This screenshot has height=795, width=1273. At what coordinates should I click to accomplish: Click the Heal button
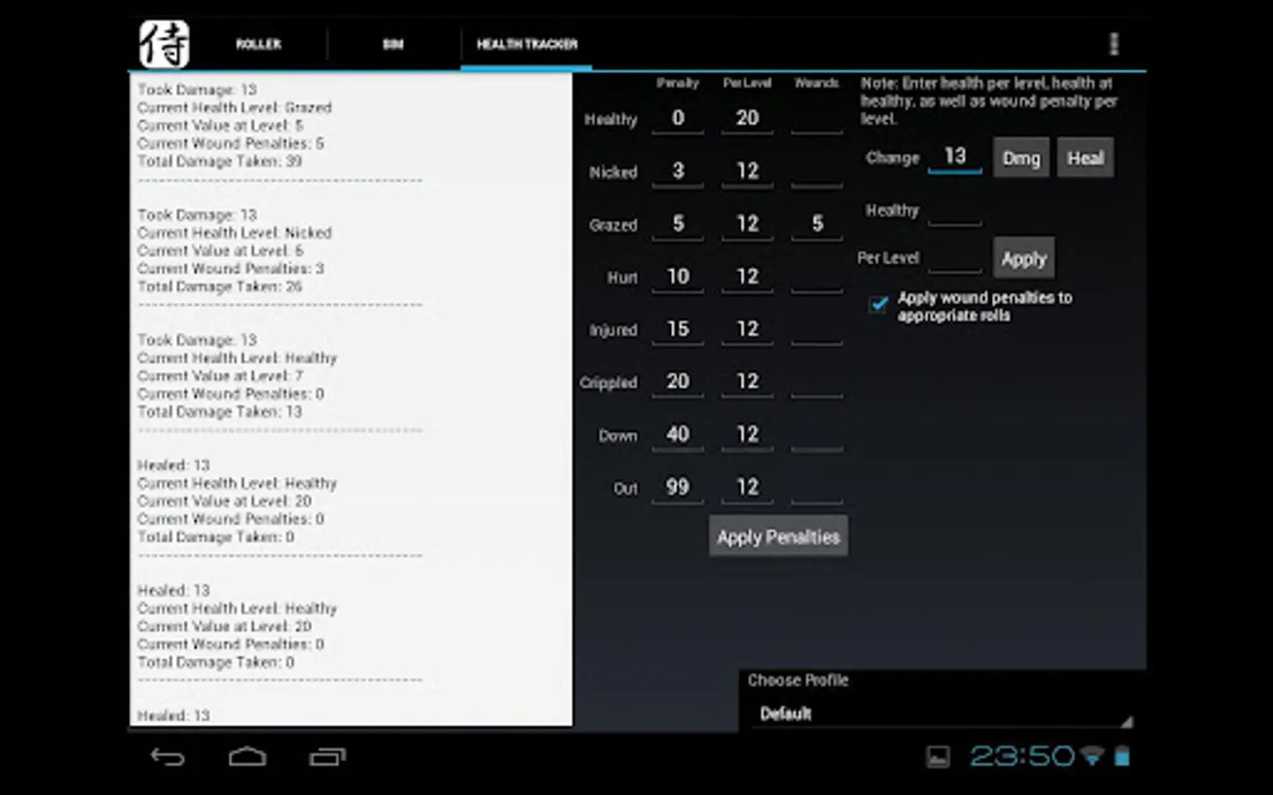[1086, 158]
